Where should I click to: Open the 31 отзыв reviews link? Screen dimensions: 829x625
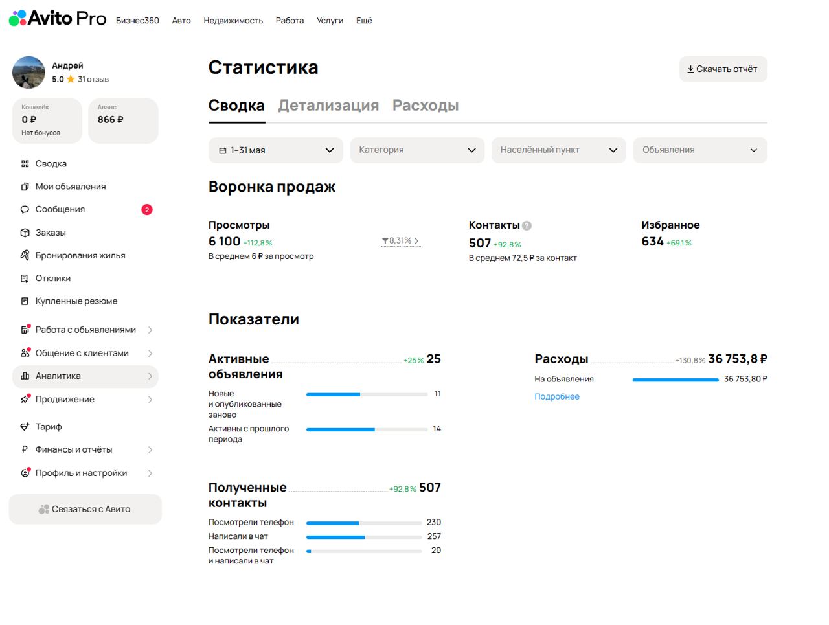click(x=93, y=79)
